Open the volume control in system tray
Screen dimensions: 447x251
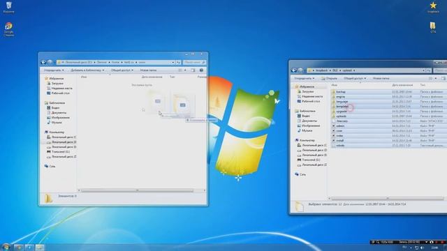coord(422,248)
